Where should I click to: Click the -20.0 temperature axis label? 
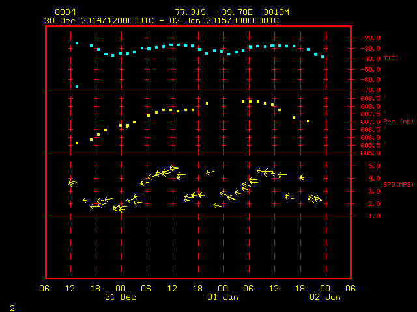pos(371,38)
